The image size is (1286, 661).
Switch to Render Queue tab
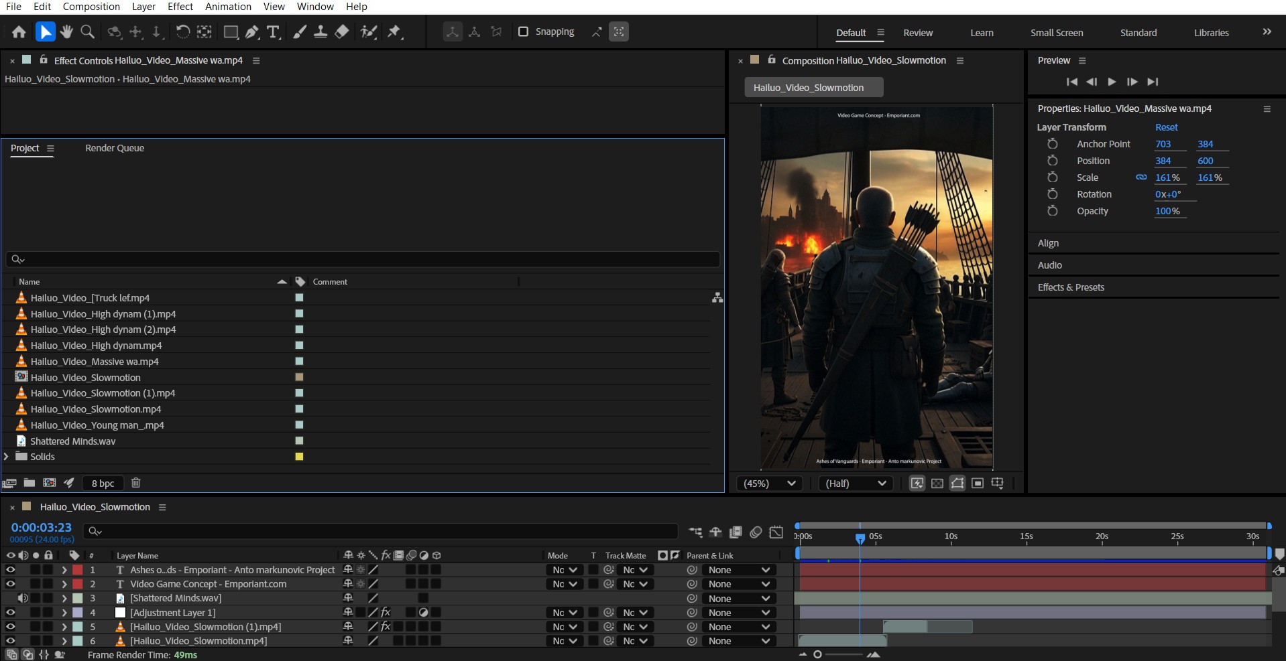115,148
